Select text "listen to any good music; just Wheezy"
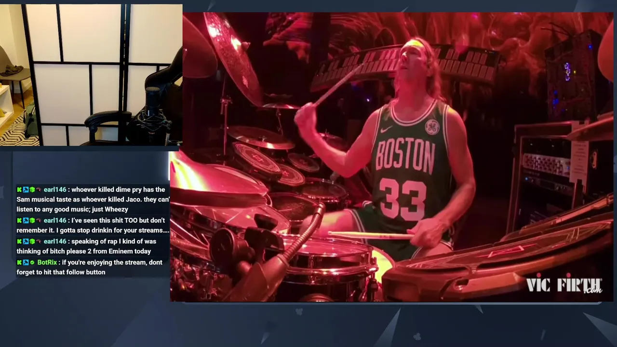Image resolution: width=617 pixels, height=347 pixels. click(72, 210)
